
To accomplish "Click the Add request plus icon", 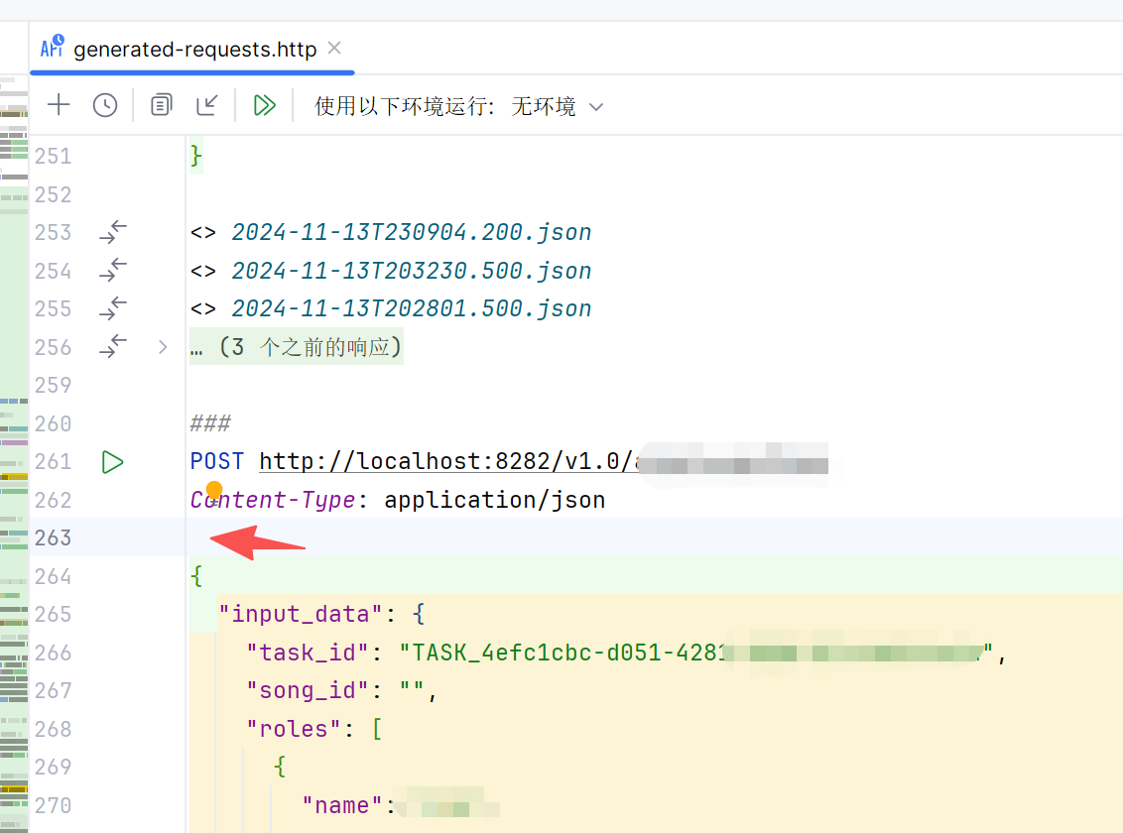I will tap(59, 105).
